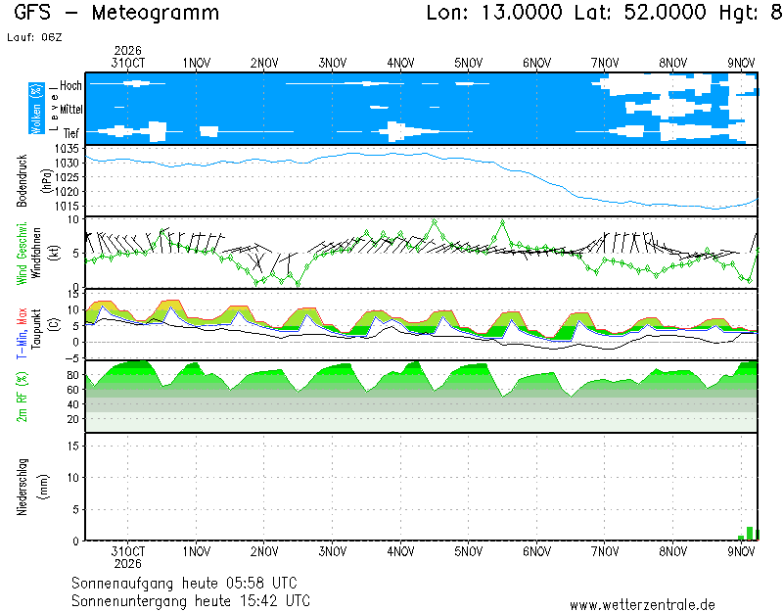Screen dimensions: 783x612
Task: Click the 1020 pressure axis value
Action: click(x=67, y=192)
